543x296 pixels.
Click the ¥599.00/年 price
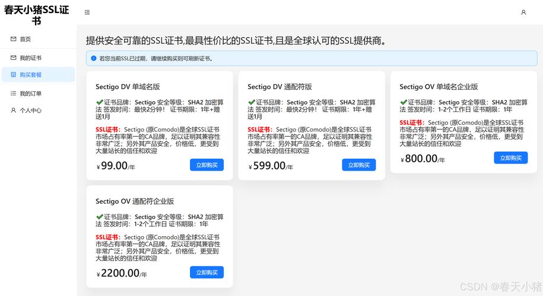coord(271,166)
